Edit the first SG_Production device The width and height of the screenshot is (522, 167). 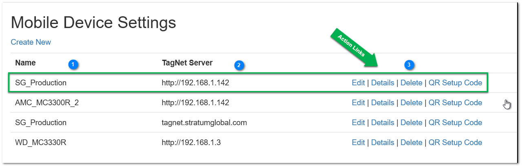(x=358, y=83)
